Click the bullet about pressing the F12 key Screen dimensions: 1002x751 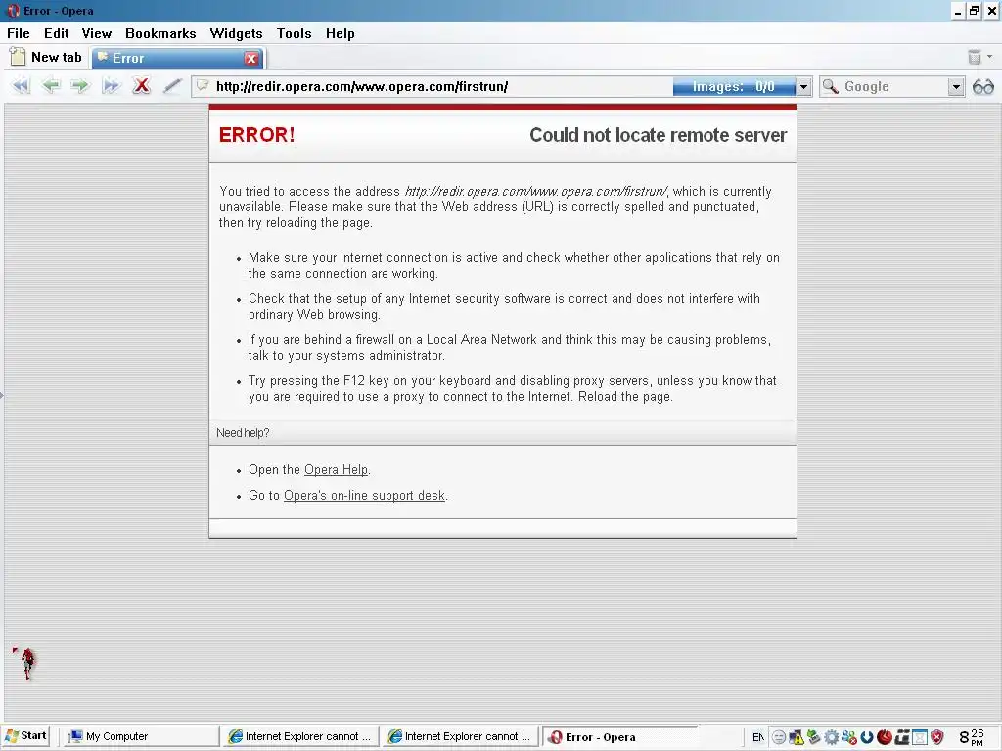513,388
